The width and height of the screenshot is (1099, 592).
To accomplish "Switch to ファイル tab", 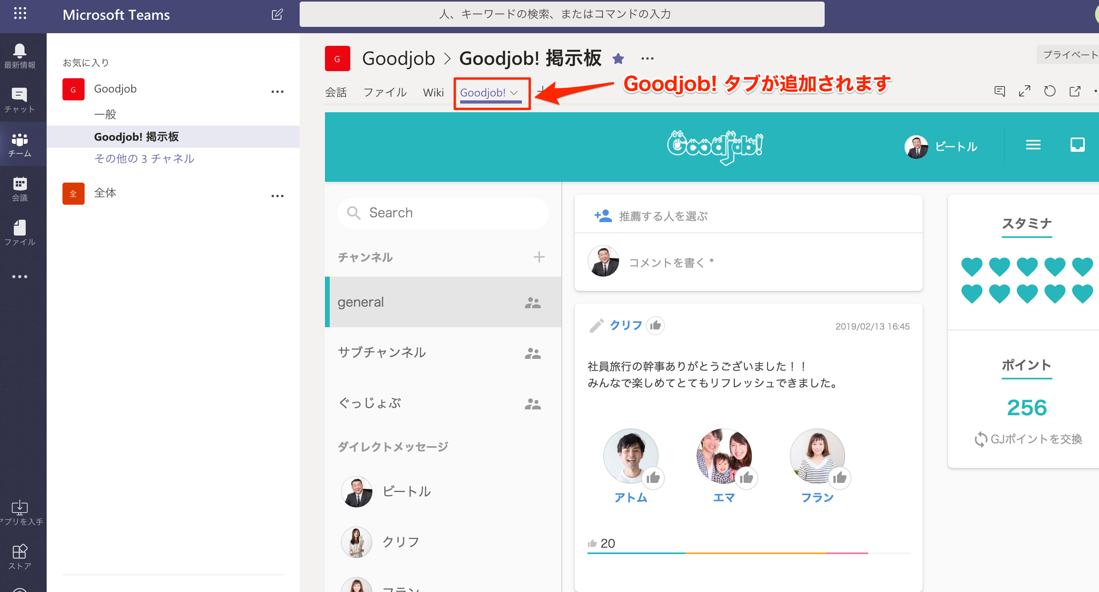I will coord(385,92).
